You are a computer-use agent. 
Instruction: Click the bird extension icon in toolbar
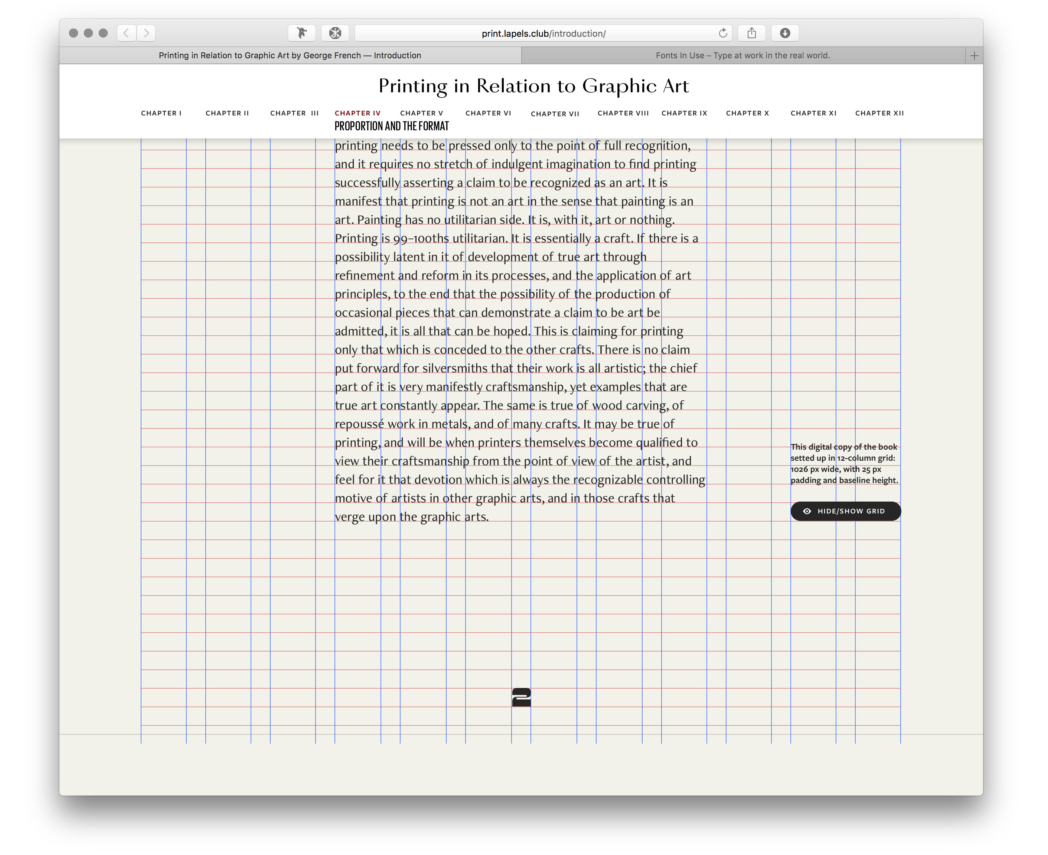[301, 33]
